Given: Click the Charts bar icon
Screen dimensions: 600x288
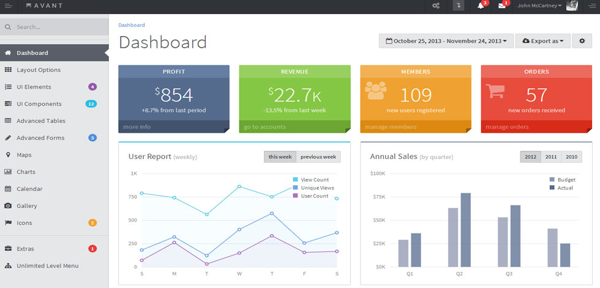Looking at the screenshot, I should pyautogui.click(x=8, y=172).
